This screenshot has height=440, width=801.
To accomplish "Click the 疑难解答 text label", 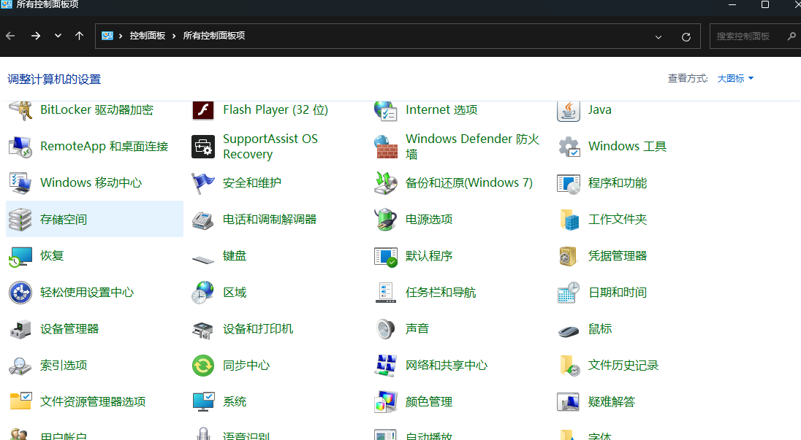I will click(x=612, y=402).
